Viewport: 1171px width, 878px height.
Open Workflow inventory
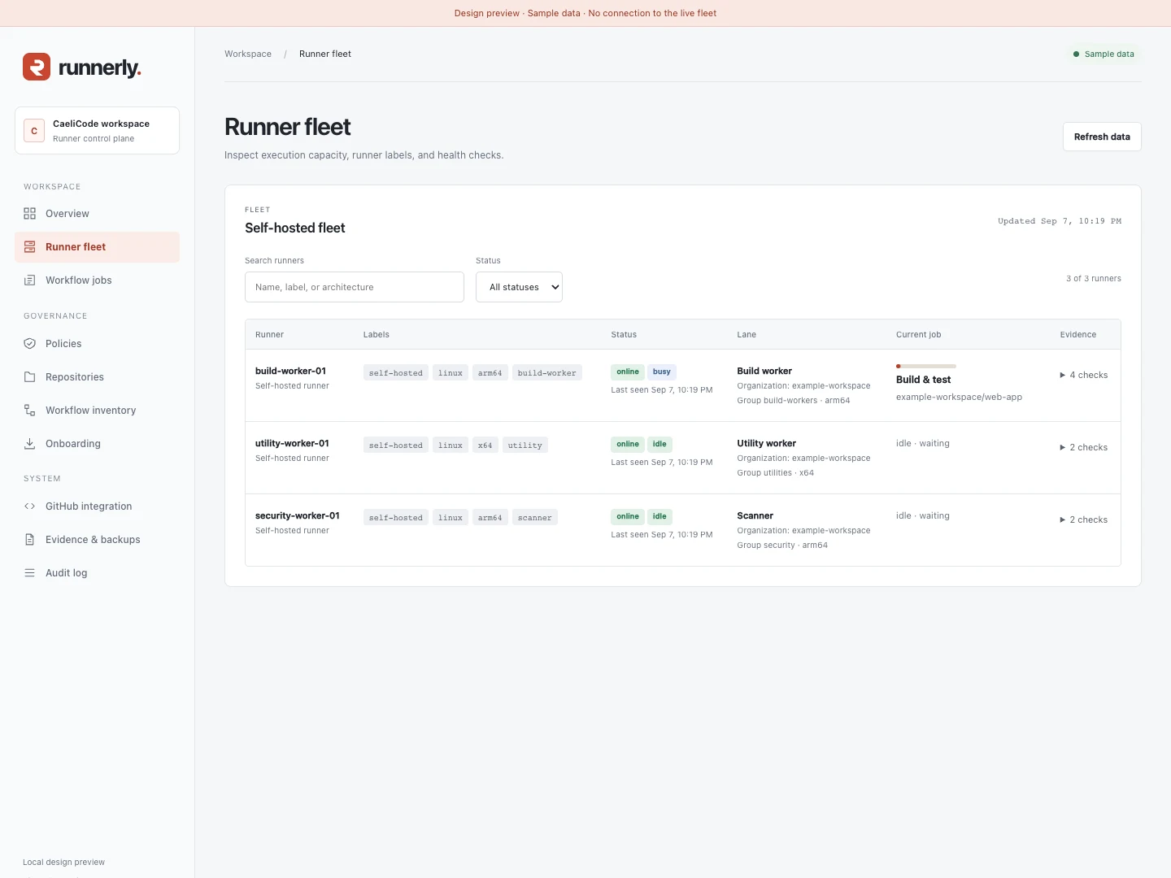97,411
